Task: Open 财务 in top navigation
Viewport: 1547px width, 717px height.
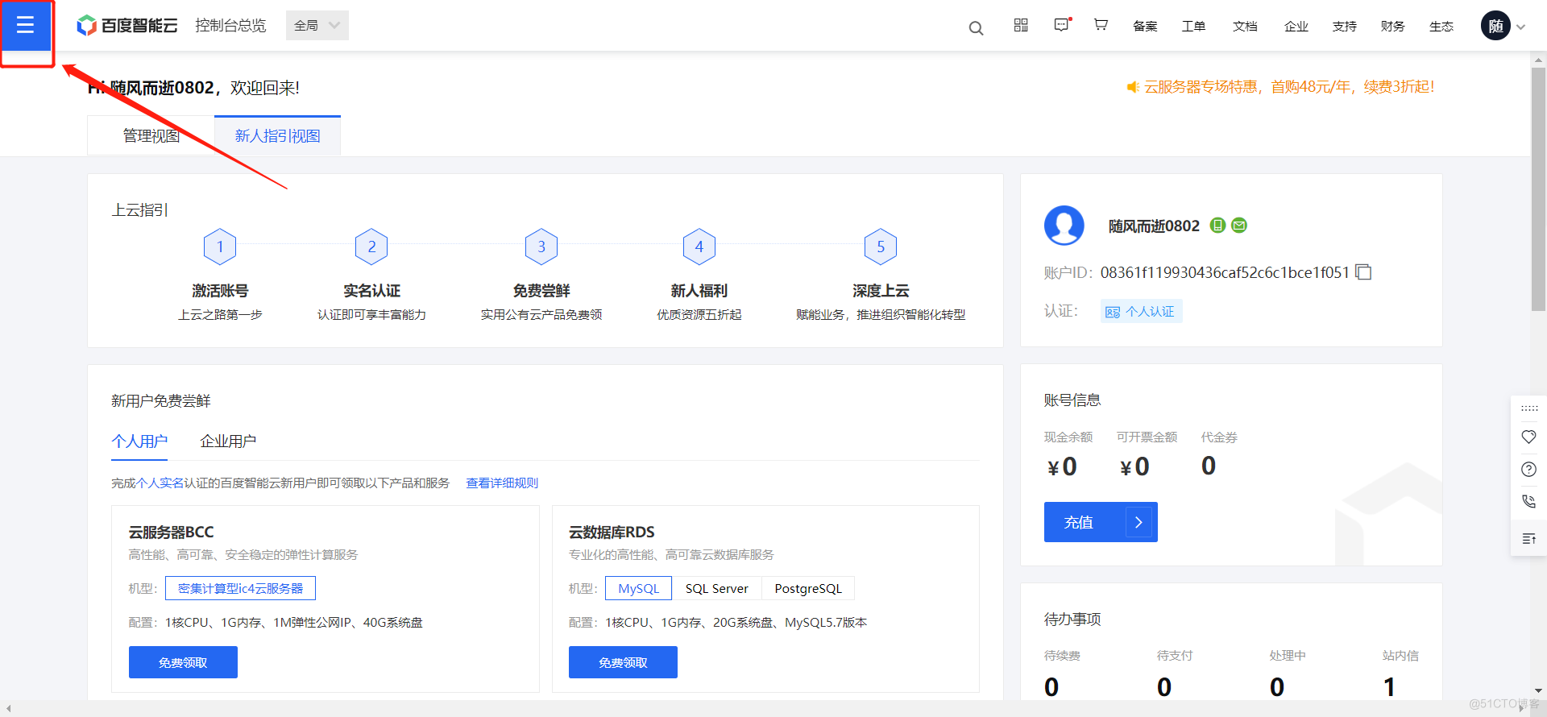Action: 1393,26
